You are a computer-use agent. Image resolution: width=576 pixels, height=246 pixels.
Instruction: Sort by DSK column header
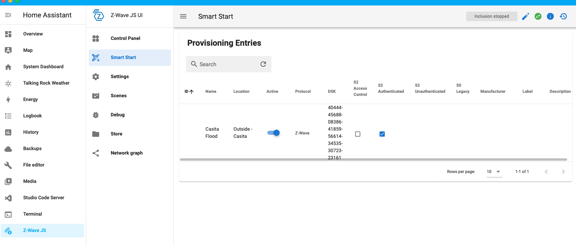click(x=332, y=91)
